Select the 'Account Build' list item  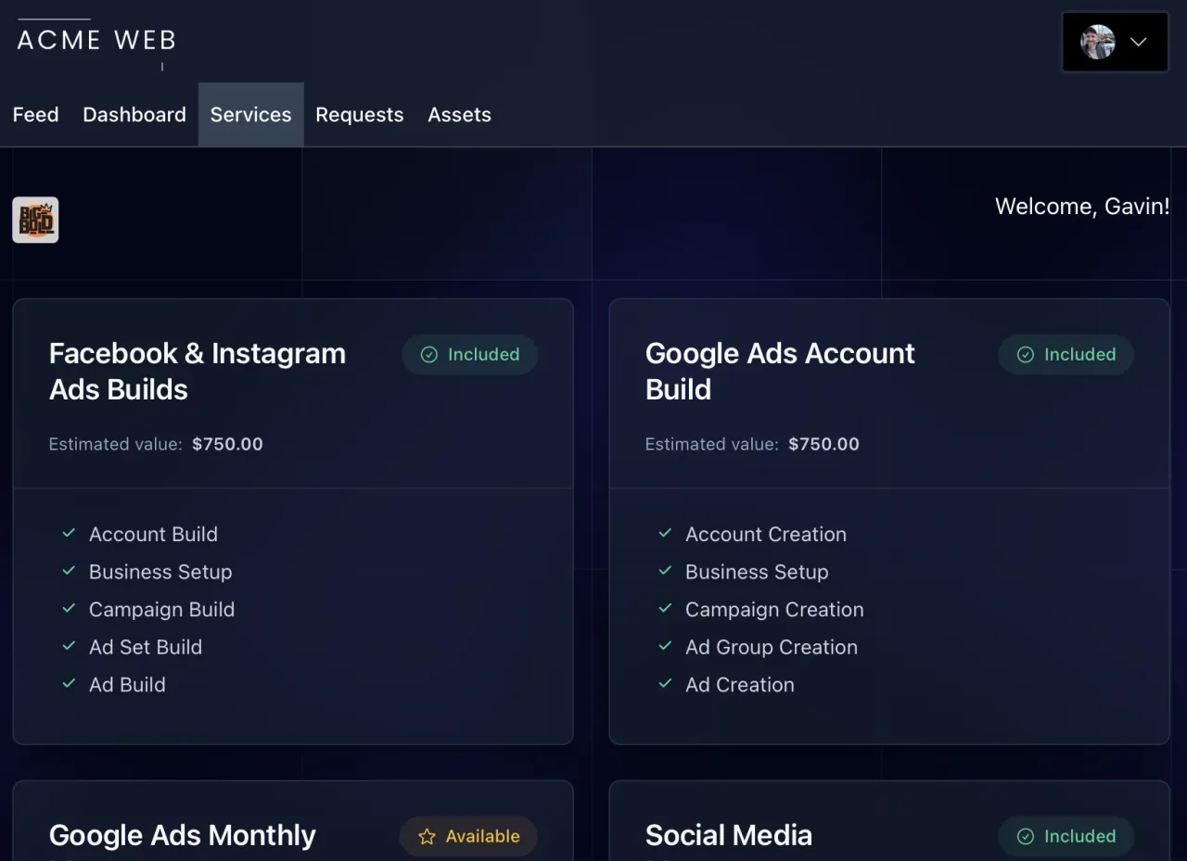pyautogui.click(x=153, y=534)
